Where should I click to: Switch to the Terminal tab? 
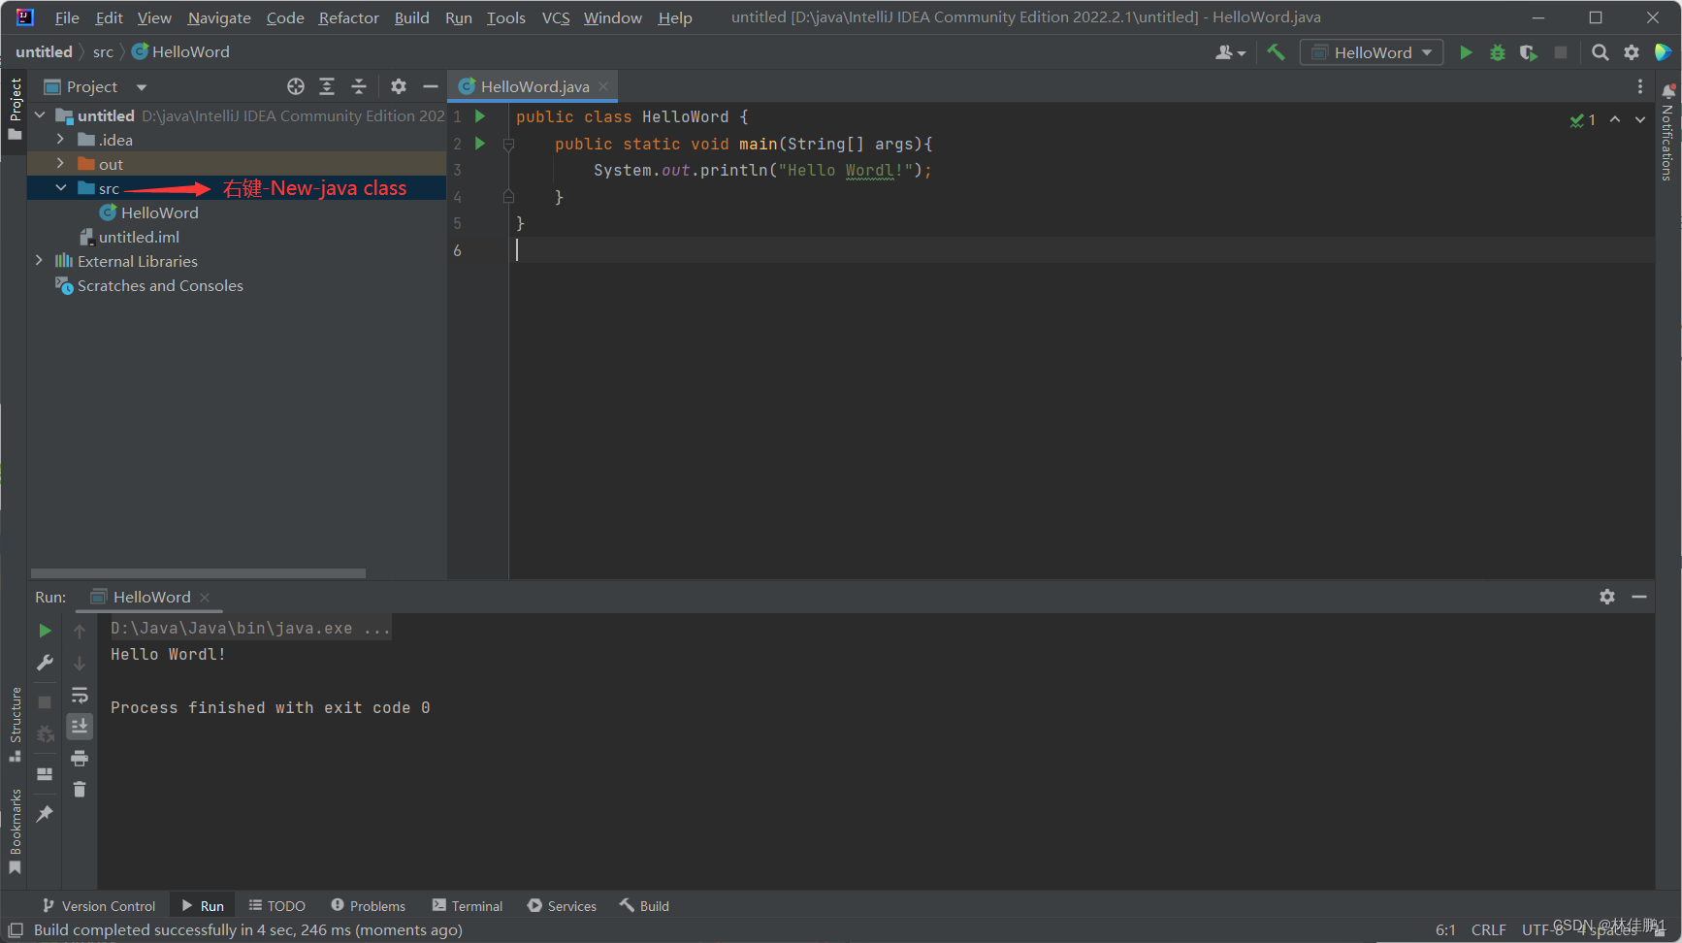click(467, 905)
